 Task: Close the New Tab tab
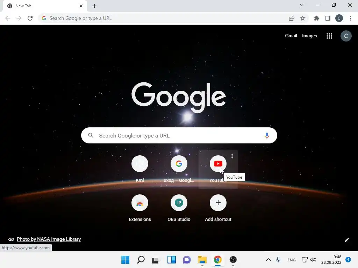(x=81, y=6)
